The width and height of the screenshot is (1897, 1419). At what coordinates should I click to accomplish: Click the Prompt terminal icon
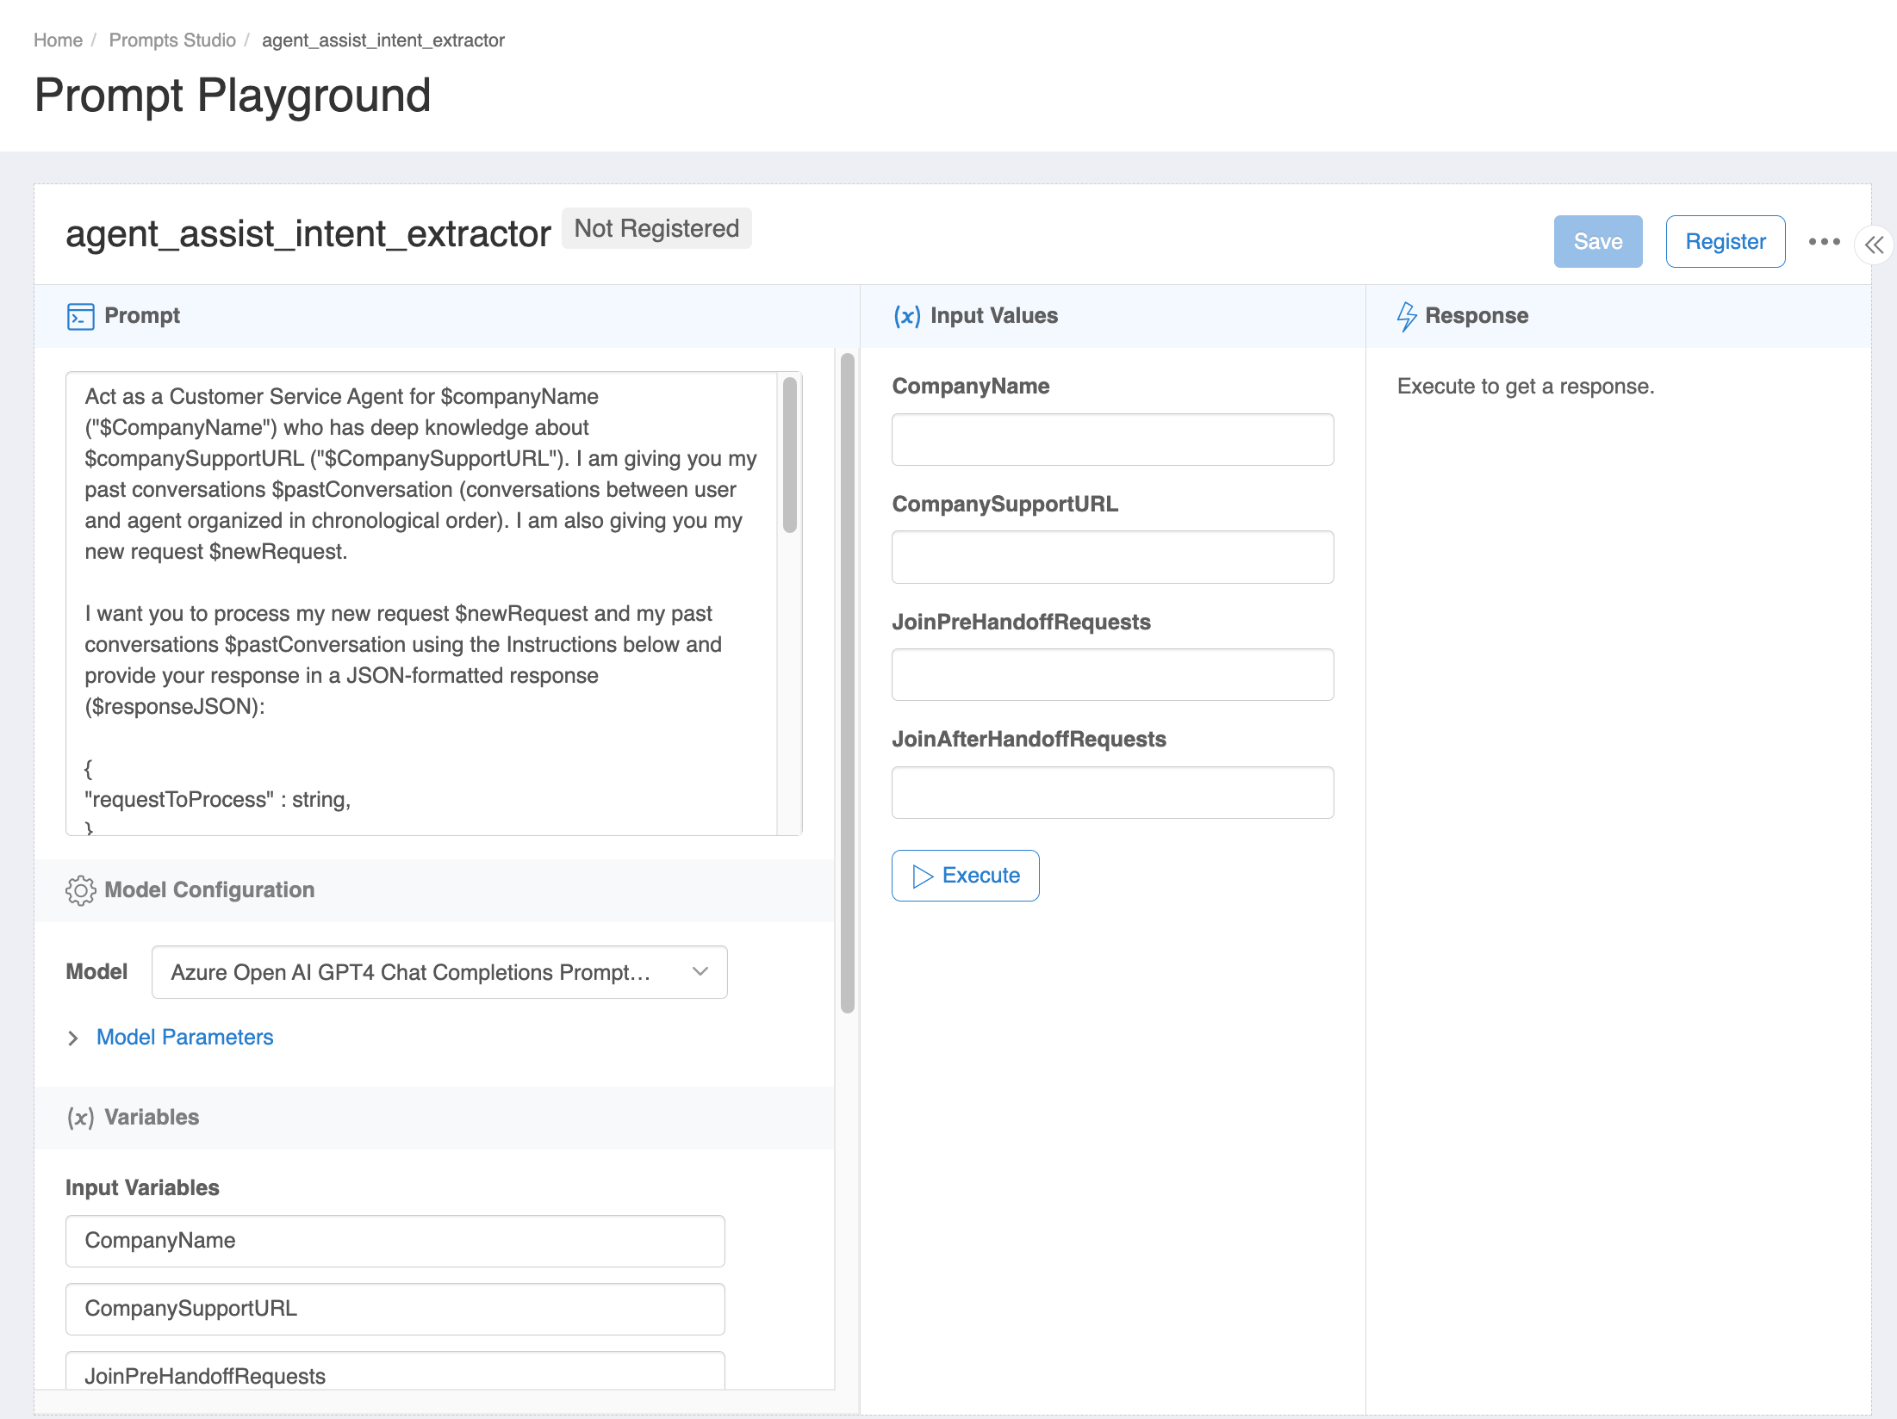coord(80,316)
